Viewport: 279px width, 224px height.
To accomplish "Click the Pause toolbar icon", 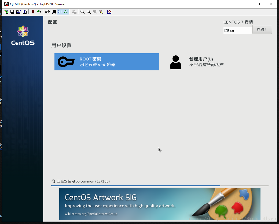I will coord(33,12).
